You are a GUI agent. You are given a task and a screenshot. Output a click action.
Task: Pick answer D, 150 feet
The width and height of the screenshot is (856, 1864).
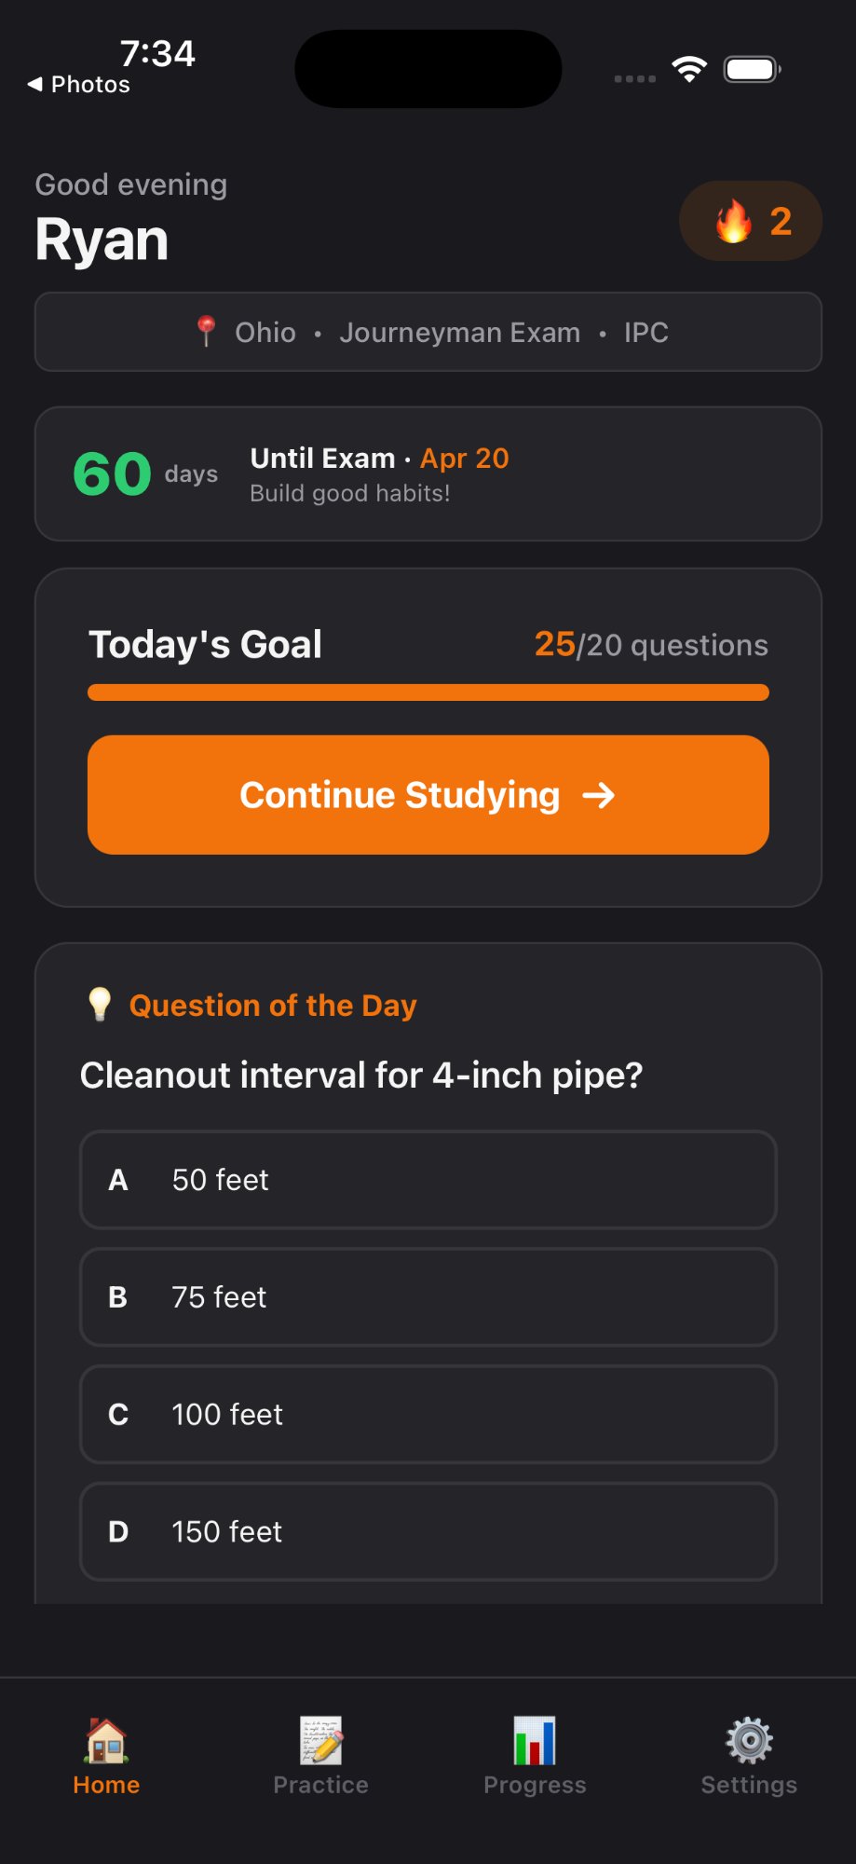[x=428, y=1532]
